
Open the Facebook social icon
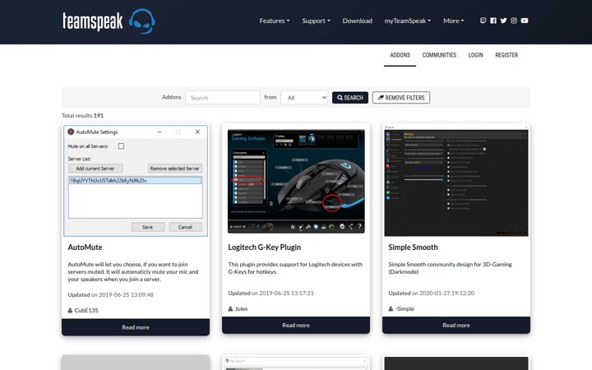click(493, 21)
